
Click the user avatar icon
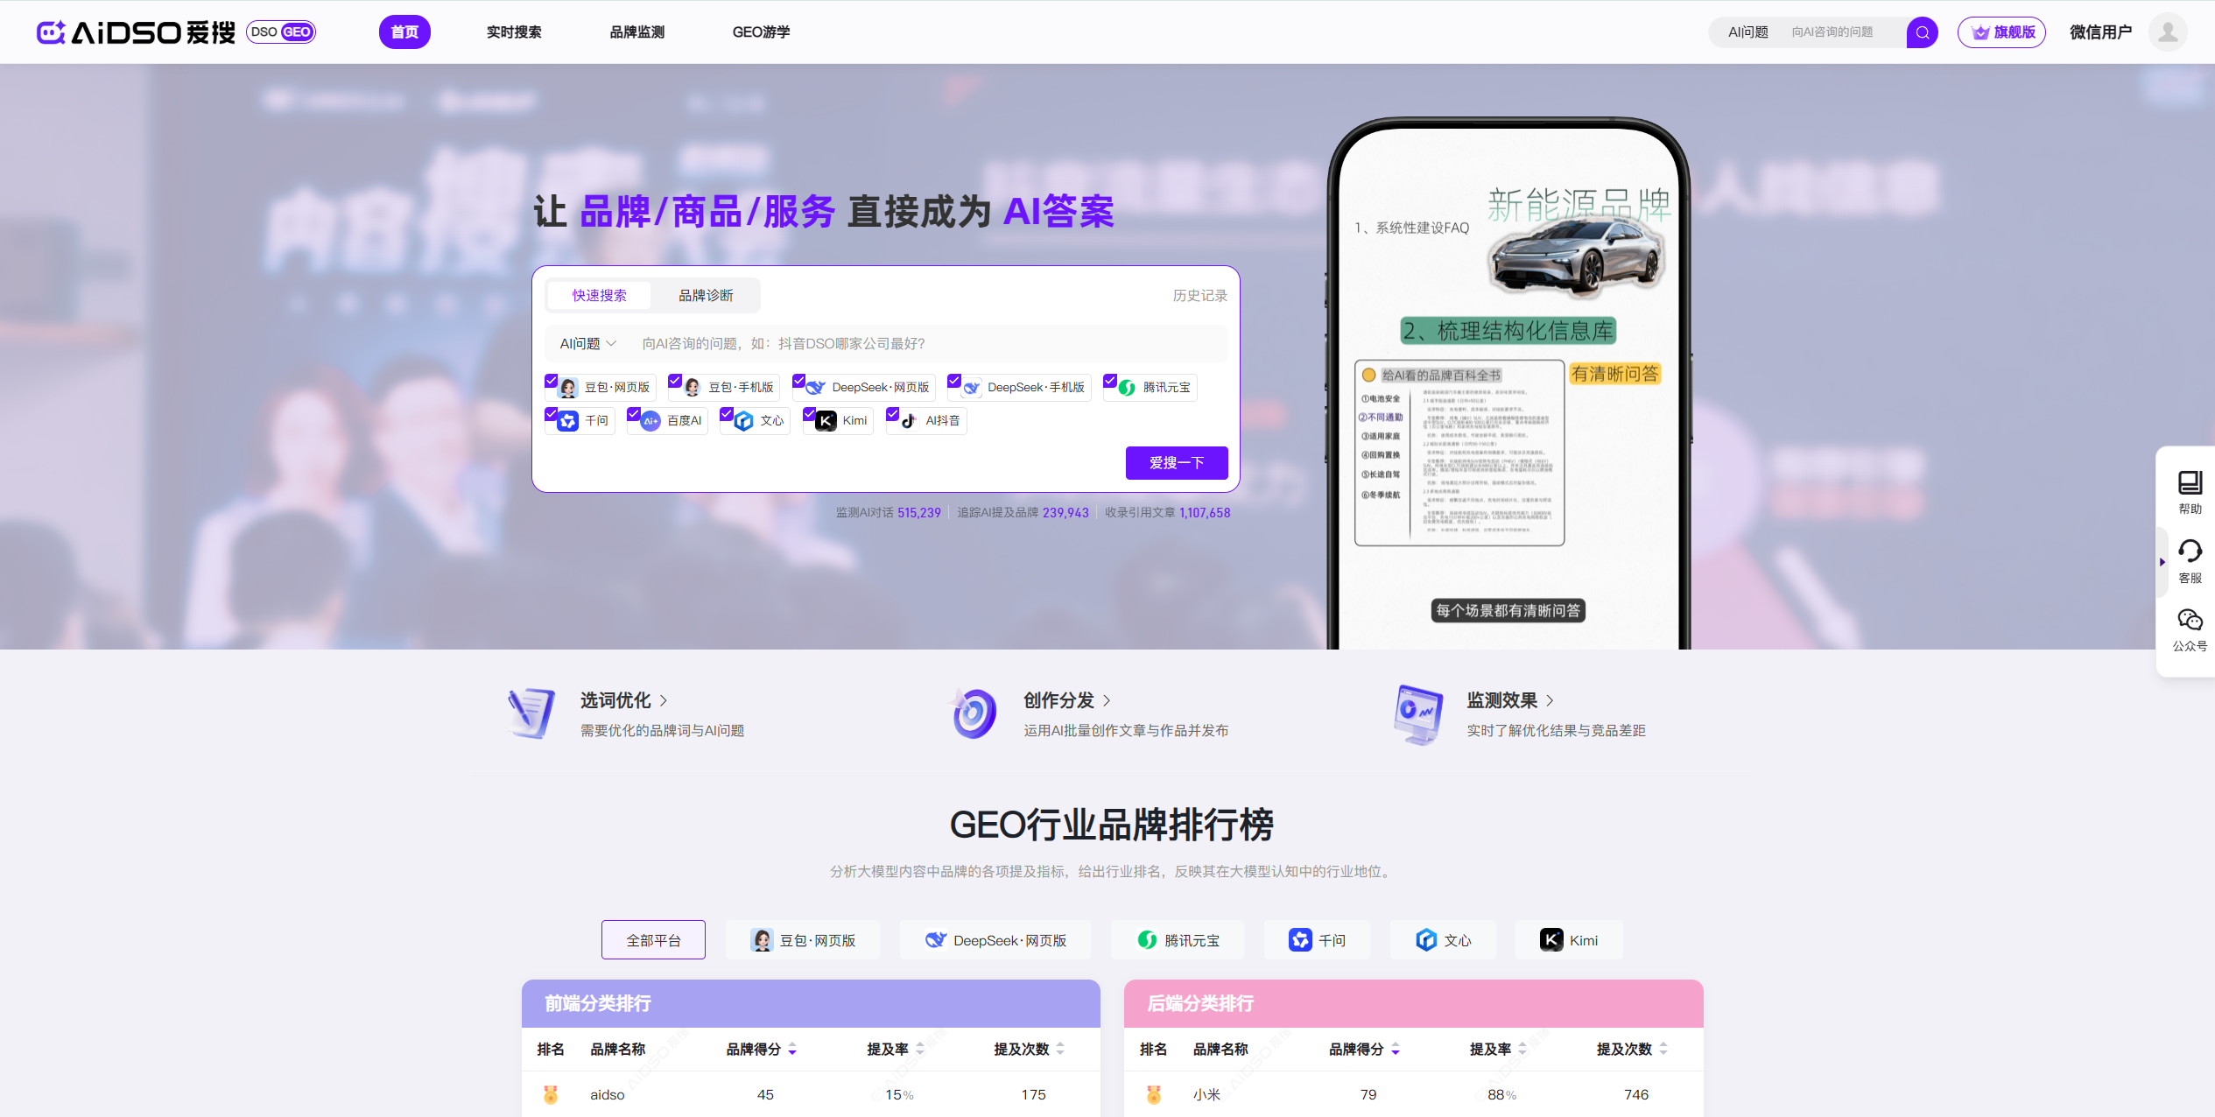tap(2168, 32)
